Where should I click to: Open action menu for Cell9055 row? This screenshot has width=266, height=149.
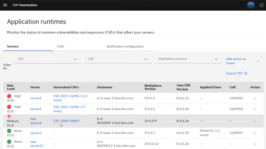255,98
